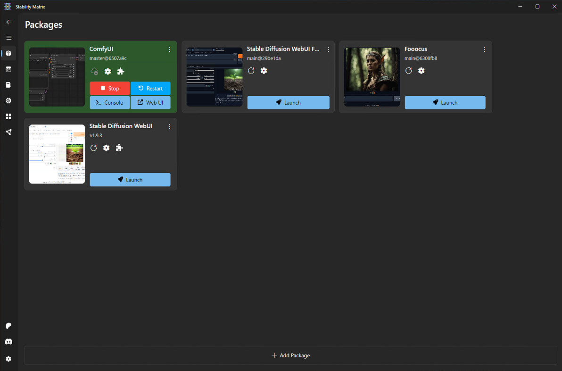The image size is (562, 371).
Task: Open the three-dot menu on the Fooocus card
Action: (484, 49)
